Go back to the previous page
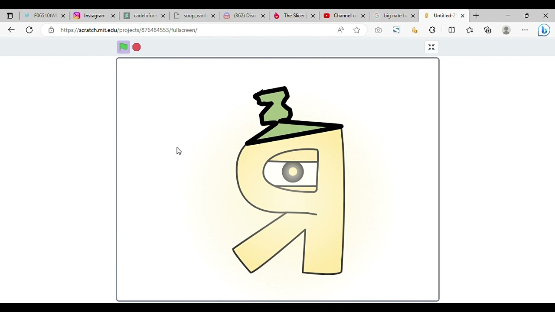555x312 pixels. (x=11, y=30)
